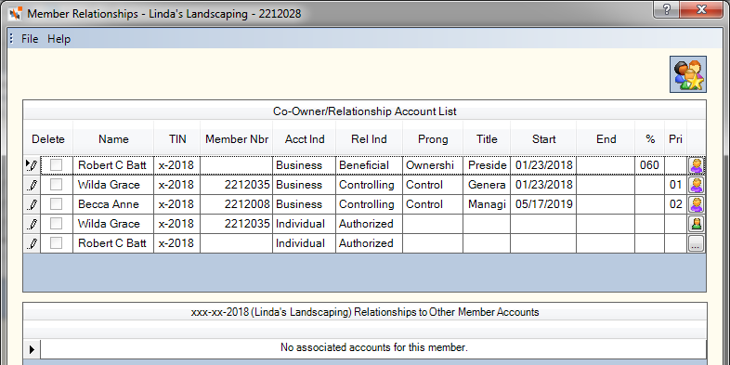The width and height of the screenshot is (730, 365).
Task: Open the File menu
Action: coord(30,39)
